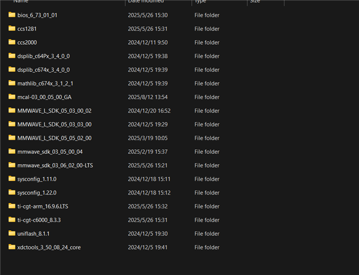This screenshot has width=359, height=275.
Task: Select the MMWAVE_L_SDK_05_05_02_00 name
Action: coord(55,138)
